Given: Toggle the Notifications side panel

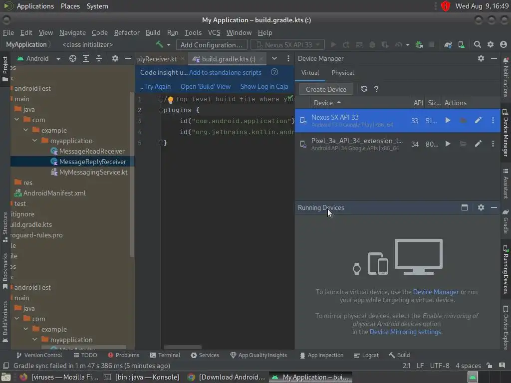Looking at the screenshot, I should [506, 77].
